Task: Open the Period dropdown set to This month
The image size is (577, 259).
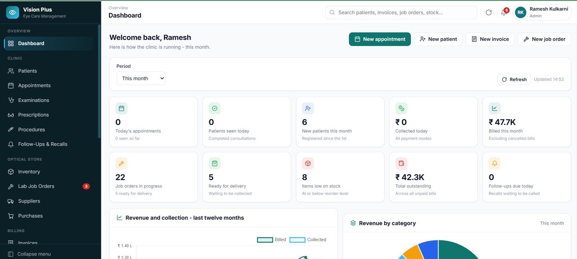Action: click(x=141, y=78)
